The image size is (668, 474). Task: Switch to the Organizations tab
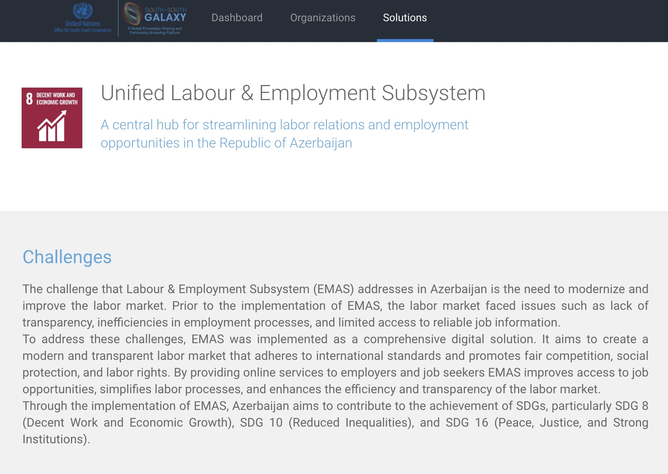(x=323, y=18)
